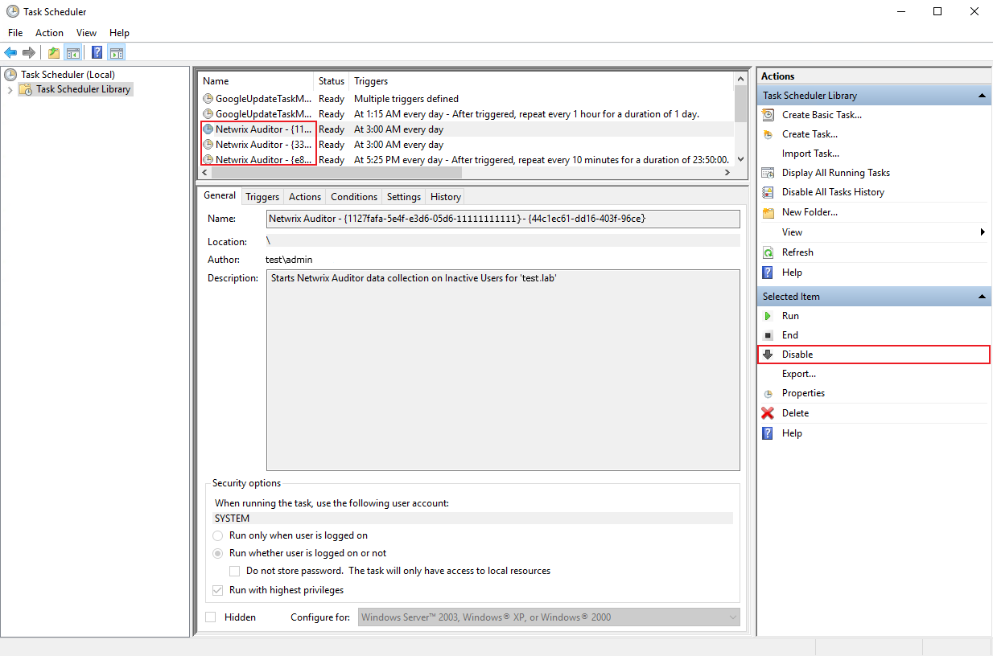Click the Display All Running Tasks icon

click(768, 173)
